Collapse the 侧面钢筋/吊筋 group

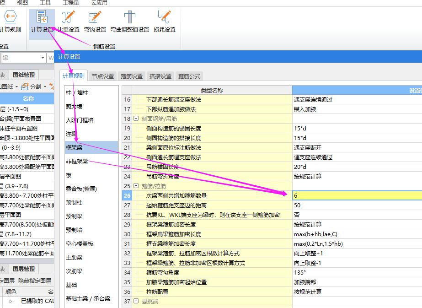pos(136,119)
